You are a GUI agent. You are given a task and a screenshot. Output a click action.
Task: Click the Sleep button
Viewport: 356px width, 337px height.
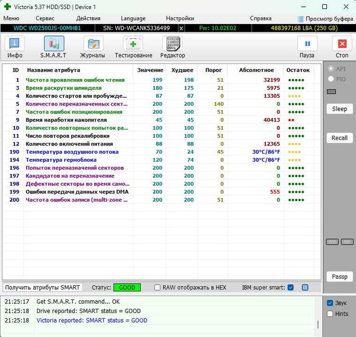[340, 109]
